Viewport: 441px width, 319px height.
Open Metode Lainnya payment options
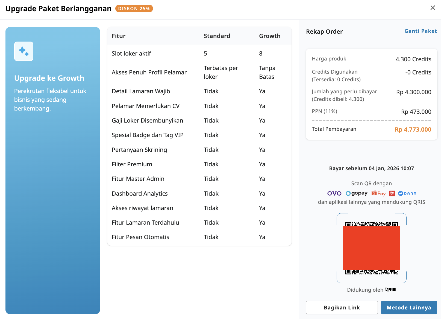409,308
